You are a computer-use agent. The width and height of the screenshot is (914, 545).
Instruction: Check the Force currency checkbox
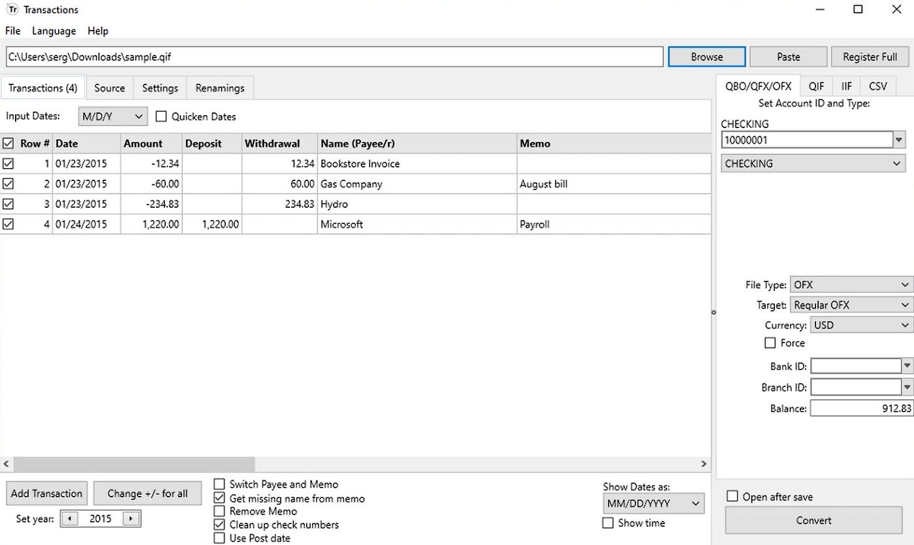coord(770,343)
